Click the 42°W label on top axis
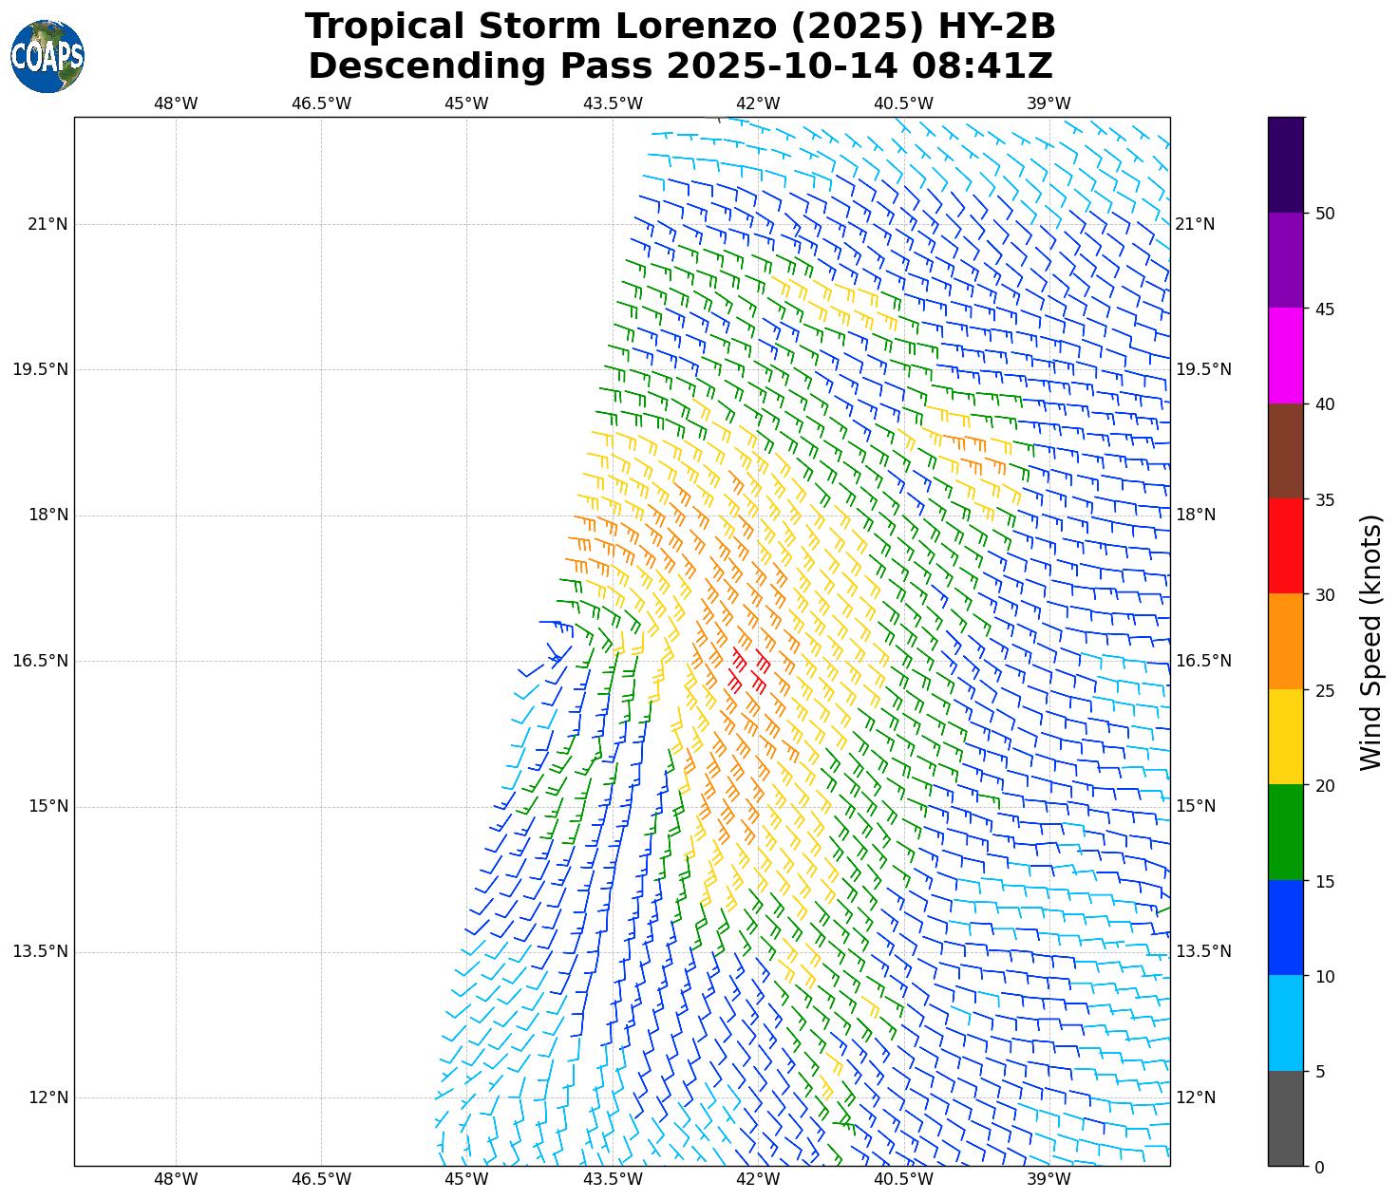1398x1200 pixels. [x=757, y=103]
